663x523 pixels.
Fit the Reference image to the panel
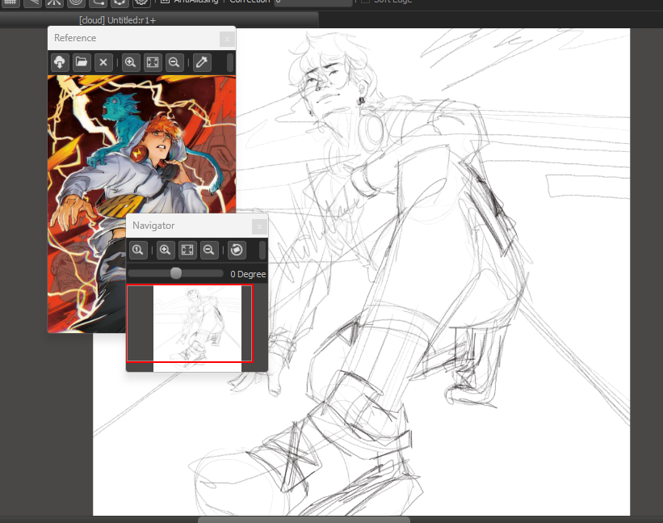(x=153, y=62)
